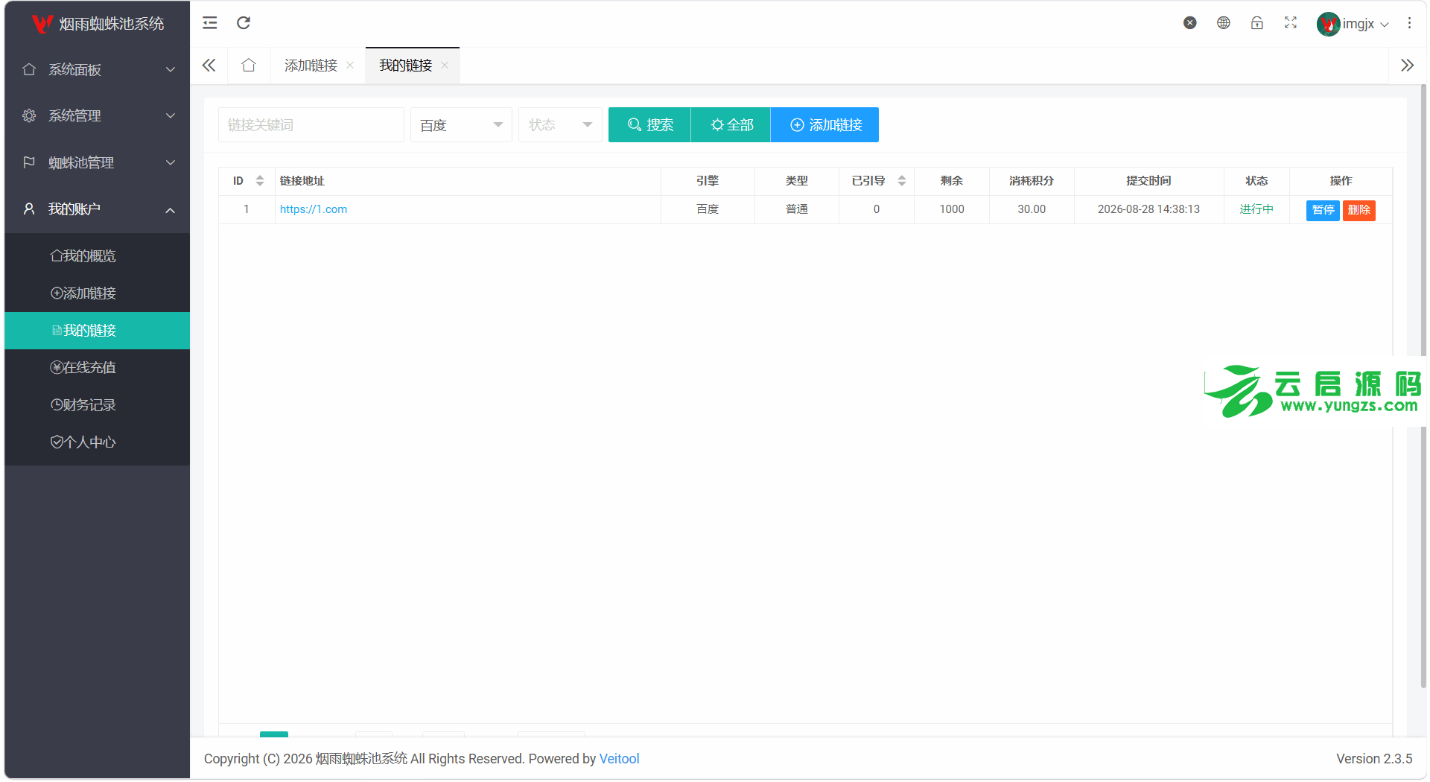The image size is (1430, 782).
Task: Open the Veitool footer link
Action: [620, 759]
